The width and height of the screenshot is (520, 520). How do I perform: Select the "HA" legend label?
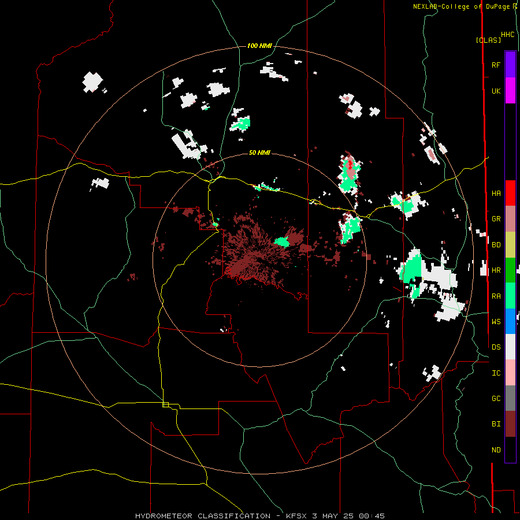click(496, 194)
